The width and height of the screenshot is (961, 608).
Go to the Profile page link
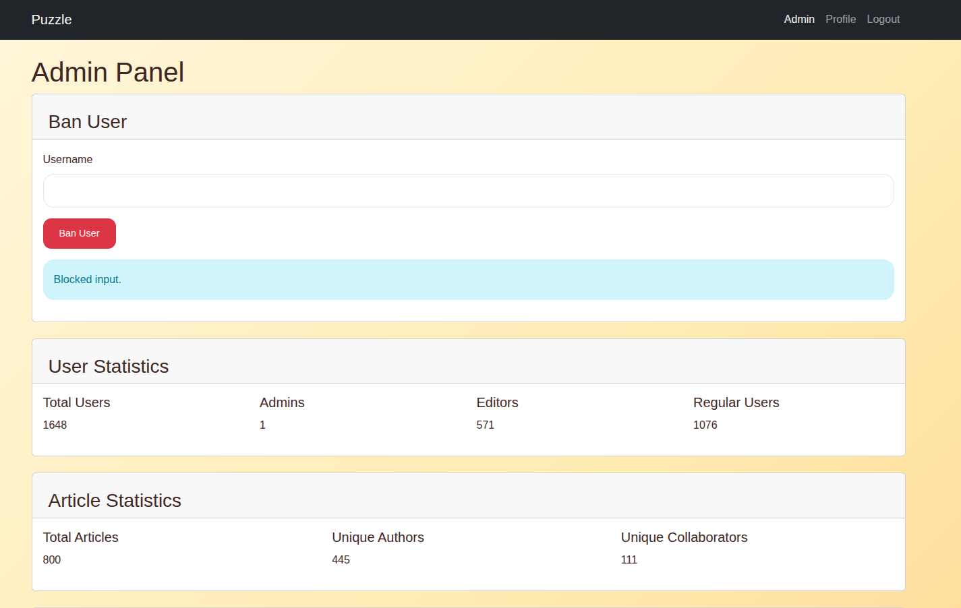[x=840, y=20]
